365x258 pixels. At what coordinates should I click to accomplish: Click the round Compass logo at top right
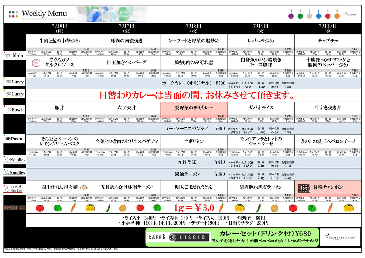point(350,14)
